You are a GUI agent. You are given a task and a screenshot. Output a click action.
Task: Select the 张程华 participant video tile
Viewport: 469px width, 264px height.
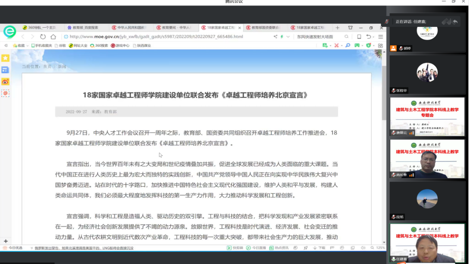[x=428, y=74]
